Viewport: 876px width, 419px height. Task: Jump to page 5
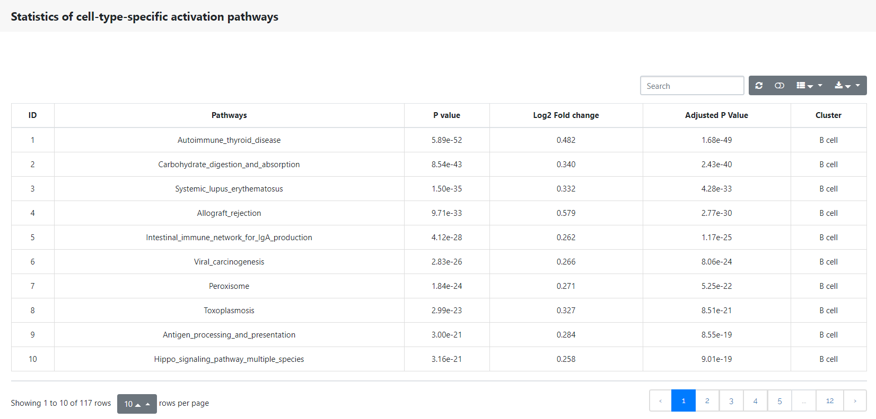click(779, 401)
